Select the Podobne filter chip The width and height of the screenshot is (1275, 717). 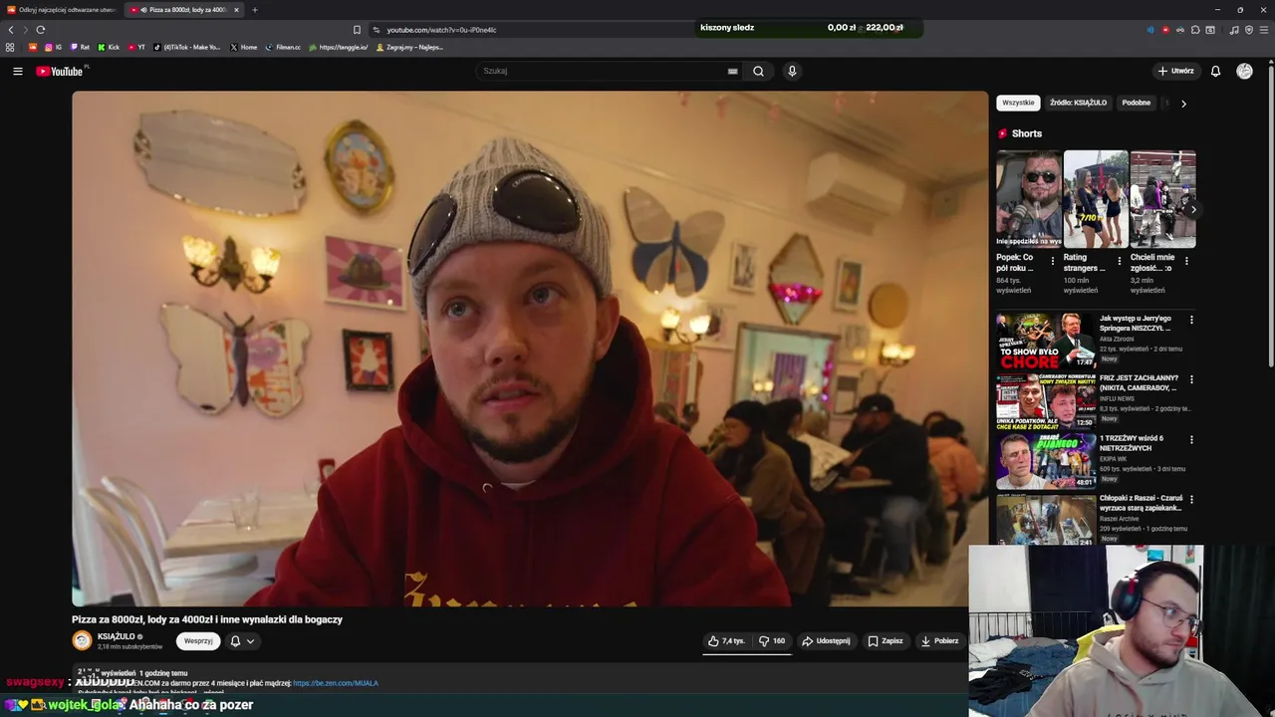click(1136, 103)
